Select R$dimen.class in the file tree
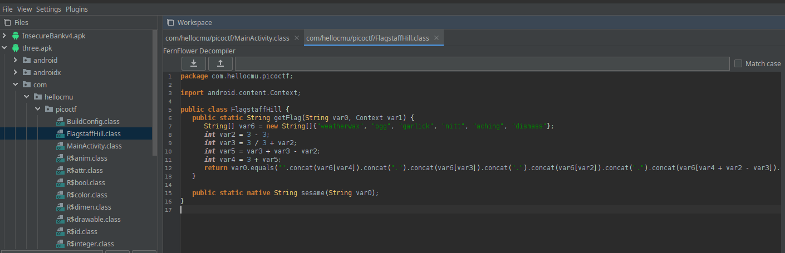This screenshot has width=785, height=253. click(x=88, y=207)
